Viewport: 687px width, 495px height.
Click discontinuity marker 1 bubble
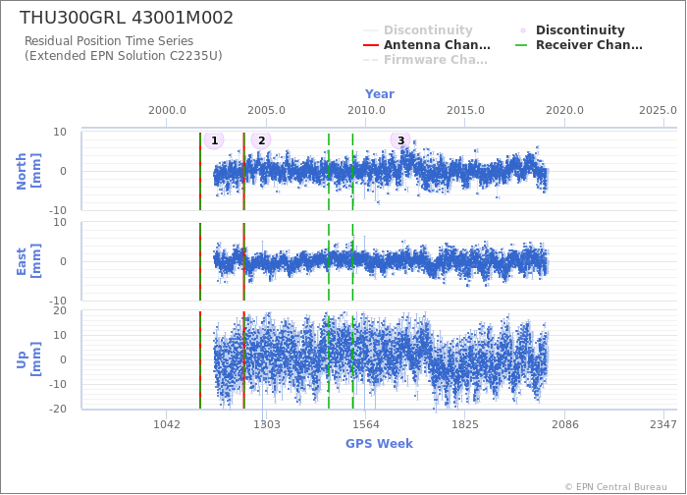tap(214, 140)
